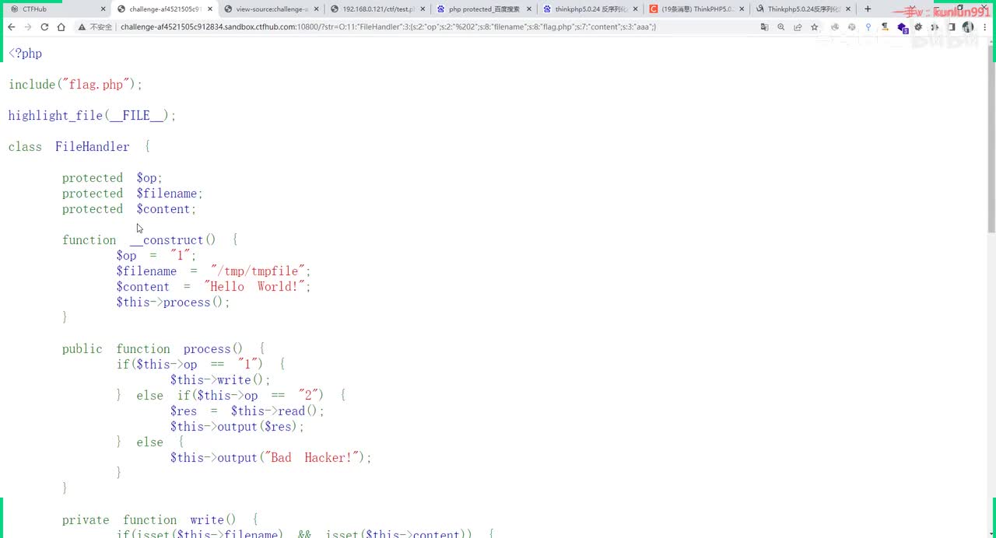Image resolution: width=996 pixels, height=538 pixels.
Task: Click the class FileHandler declaration
Action: click(x=79, y=146)
